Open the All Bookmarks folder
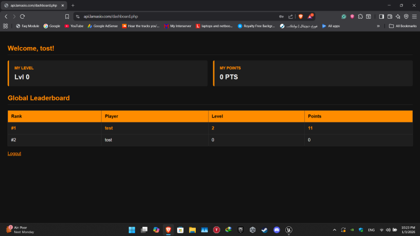Image resolution: width=420 pixels, height=236 pixels. pos(402,26)
